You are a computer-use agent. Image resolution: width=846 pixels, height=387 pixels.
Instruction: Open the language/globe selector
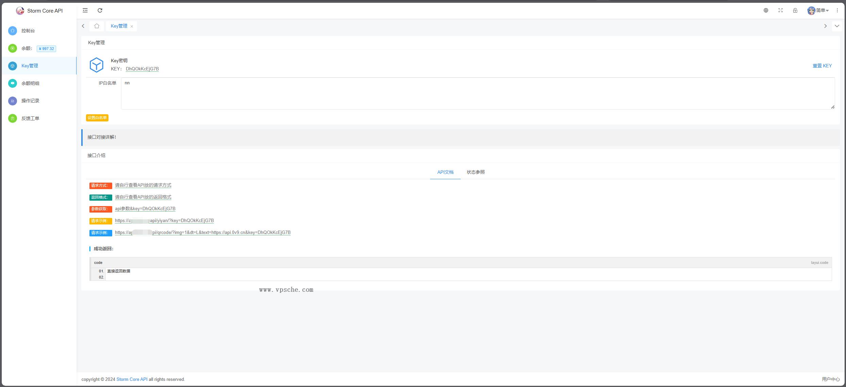766,11
